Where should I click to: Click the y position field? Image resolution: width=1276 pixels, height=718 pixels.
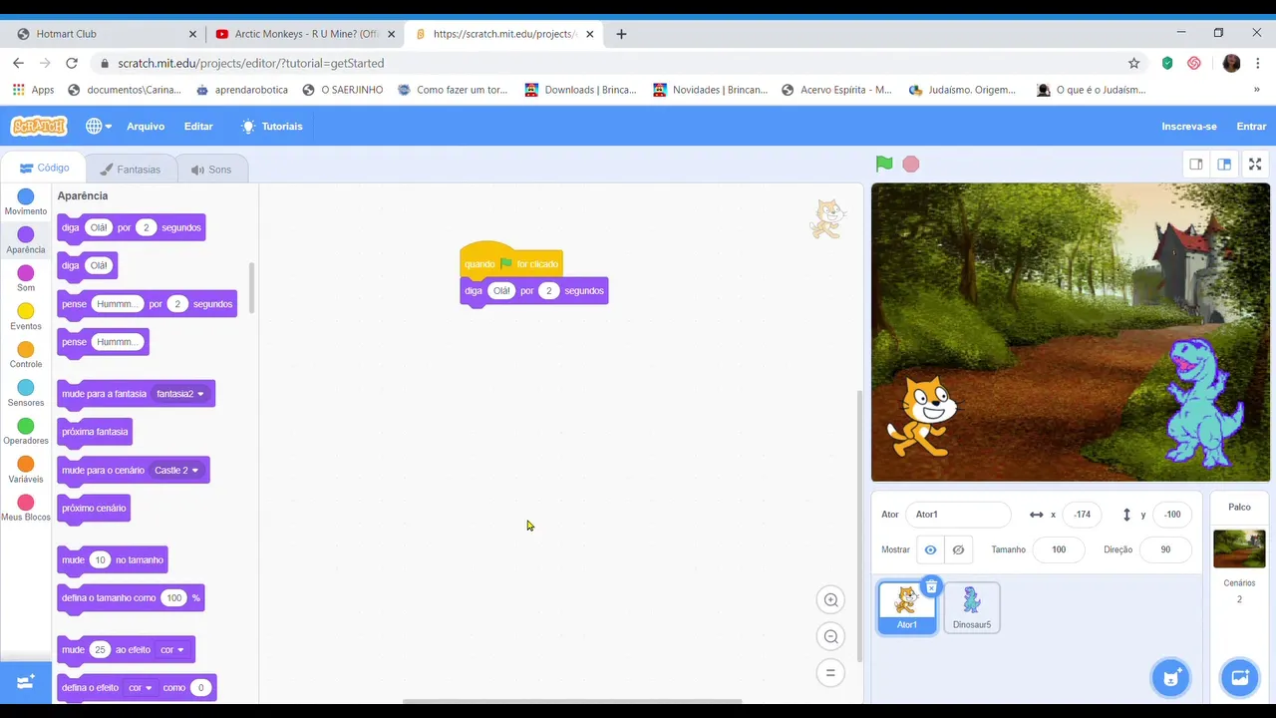1172,515
